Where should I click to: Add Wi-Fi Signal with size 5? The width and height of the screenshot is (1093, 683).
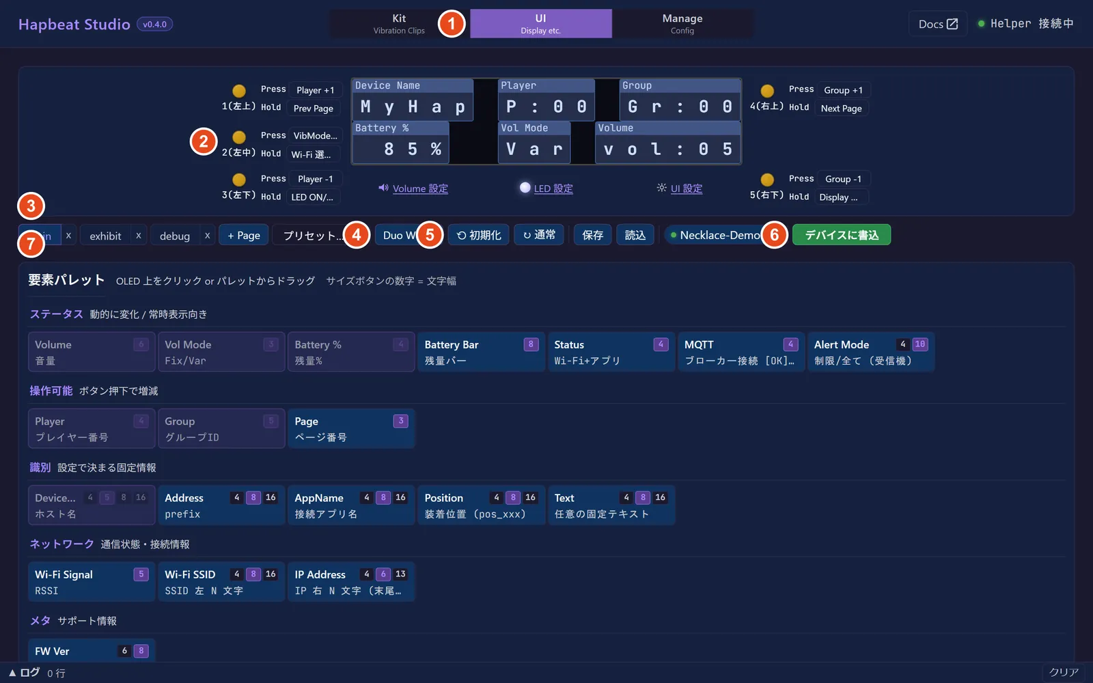pos(141,574)
